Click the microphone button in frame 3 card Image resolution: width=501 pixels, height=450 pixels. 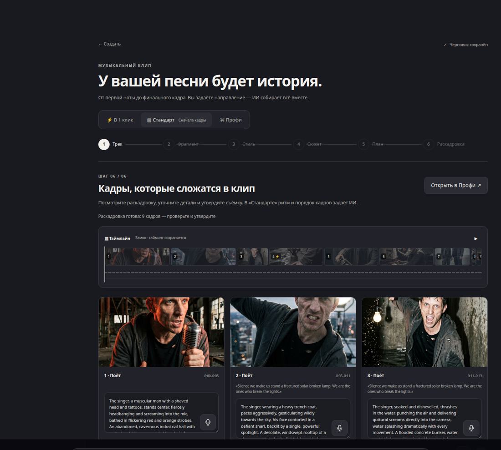471,428
